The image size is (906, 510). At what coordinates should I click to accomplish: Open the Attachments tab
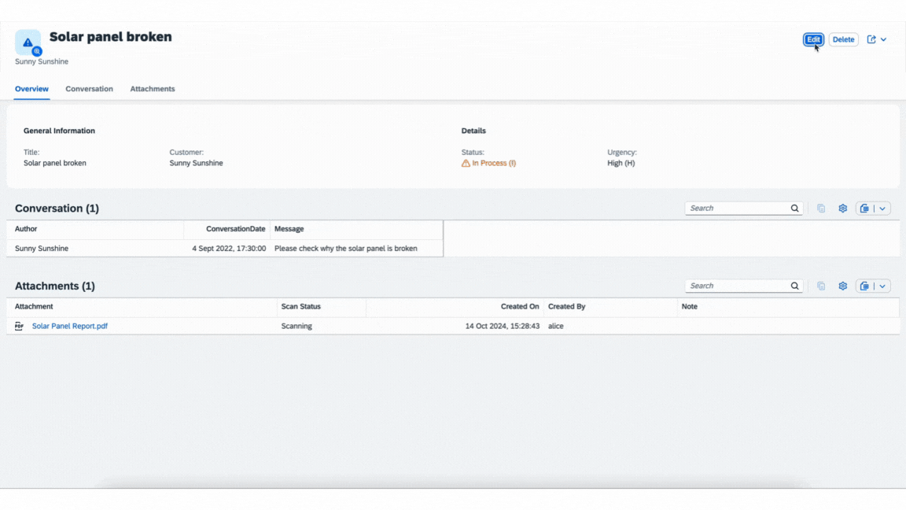(x=153, y=89)
